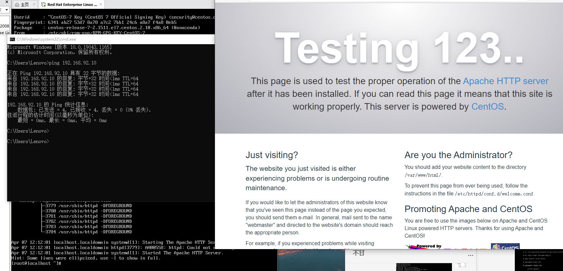Click the '/var/www/html/' directory path text

[423, 175]
